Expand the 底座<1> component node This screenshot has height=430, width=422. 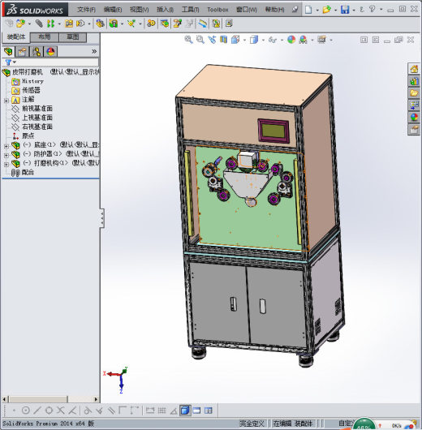click(6, 146)
